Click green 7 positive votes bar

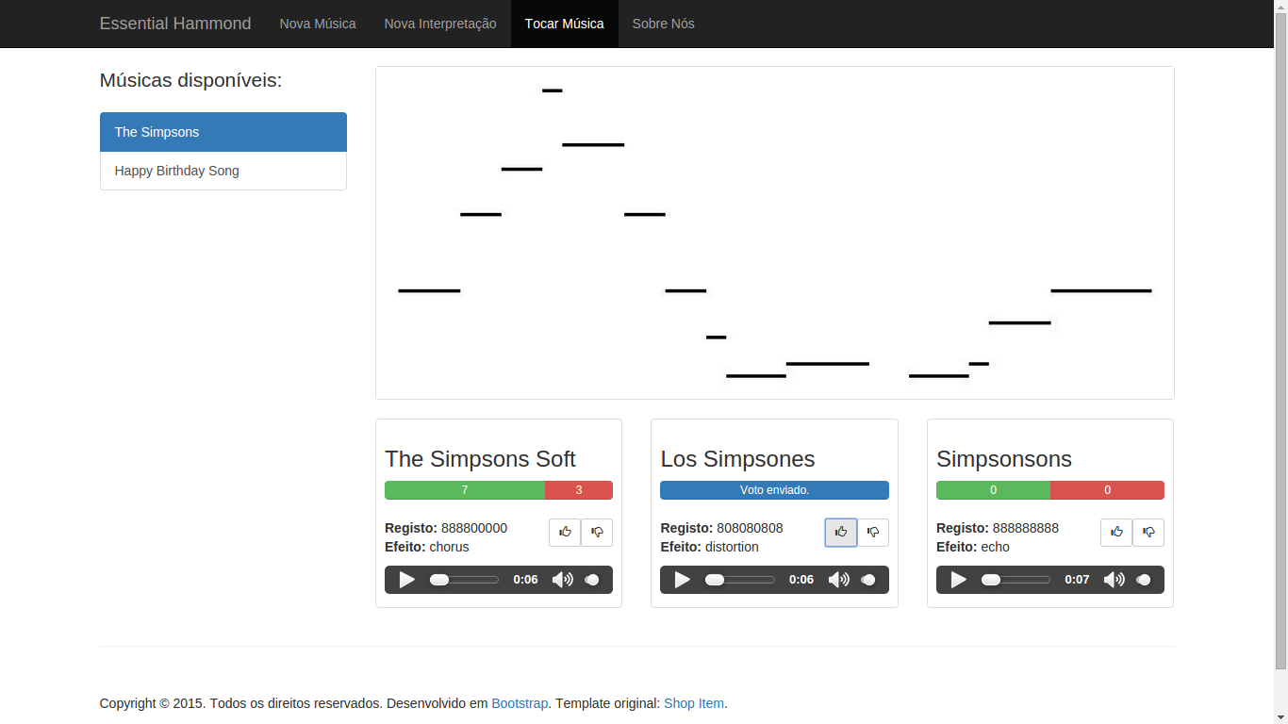click(x=465, y=490)
